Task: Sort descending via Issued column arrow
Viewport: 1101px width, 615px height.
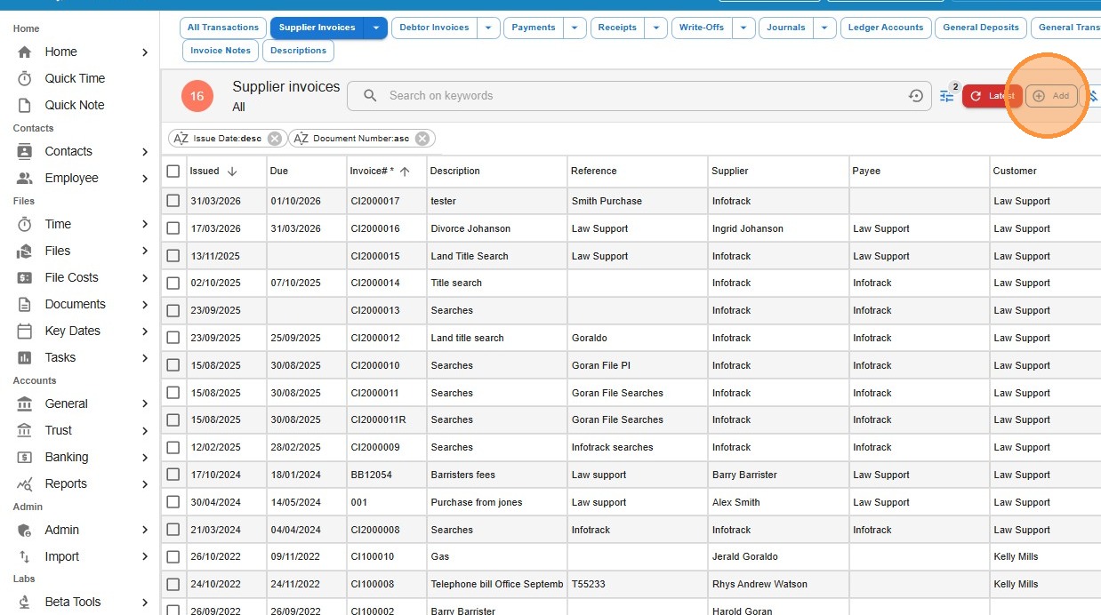Action: (x=232, y=172)
